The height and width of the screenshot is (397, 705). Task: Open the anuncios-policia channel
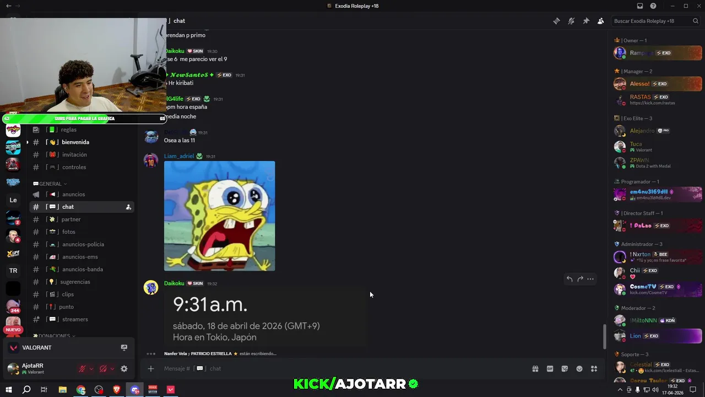pyautogui.click(x=82, y=244)
